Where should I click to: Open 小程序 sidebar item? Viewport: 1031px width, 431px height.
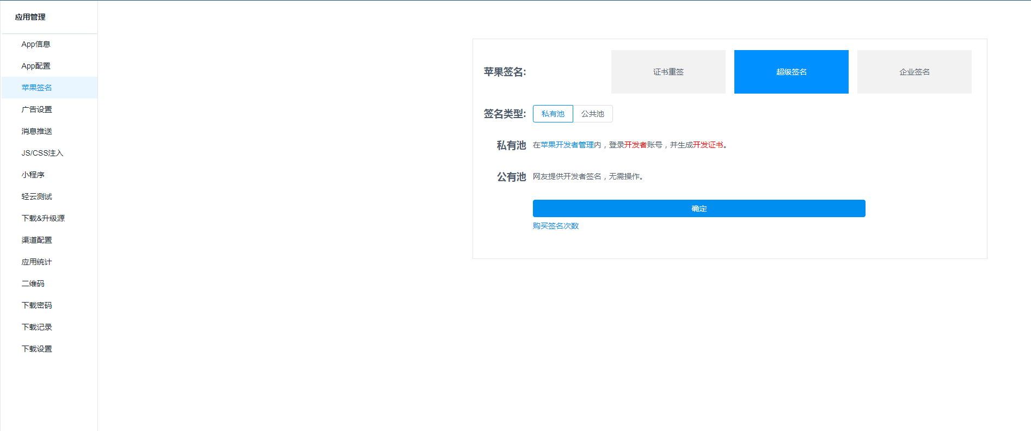pyautogui.click(x=49, y=175)
